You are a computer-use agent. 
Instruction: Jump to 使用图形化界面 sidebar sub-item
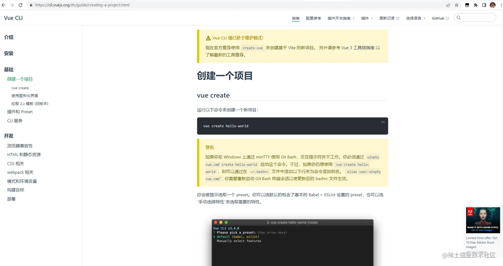[x=25, y=96]
